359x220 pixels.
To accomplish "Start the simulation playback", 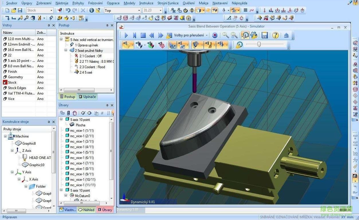I will 126,35.
